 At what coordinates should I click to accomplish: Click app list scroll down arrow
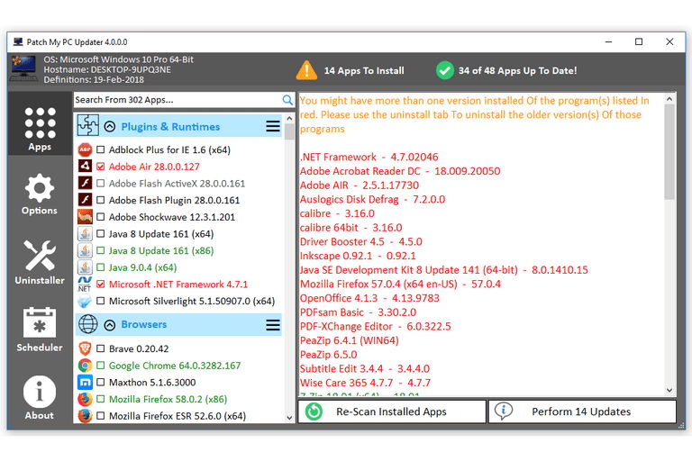[289, 417]
